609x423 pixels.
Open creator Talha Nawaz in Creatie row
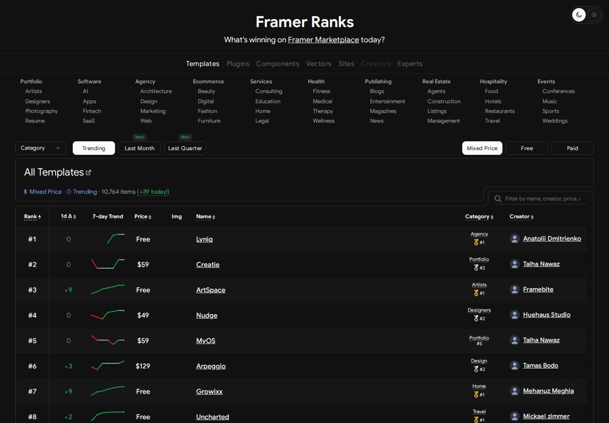pos(541,264)
